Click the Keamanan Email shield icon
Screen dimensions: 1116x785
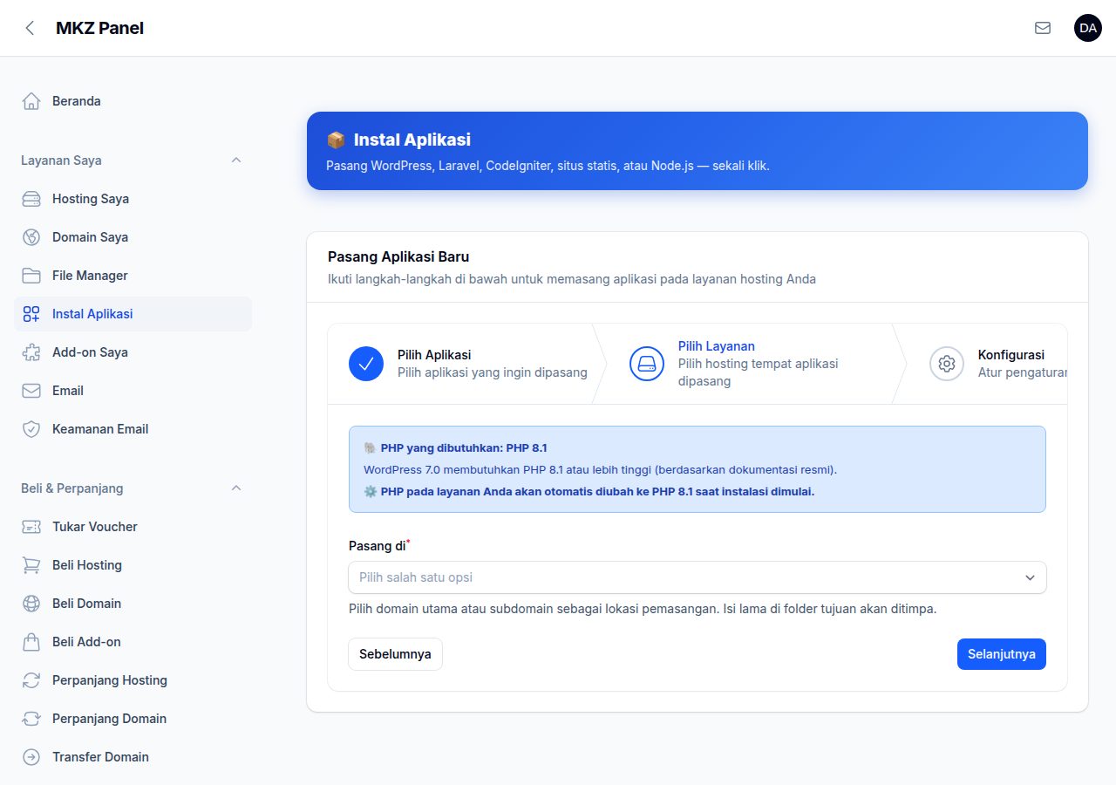point(31,429)
